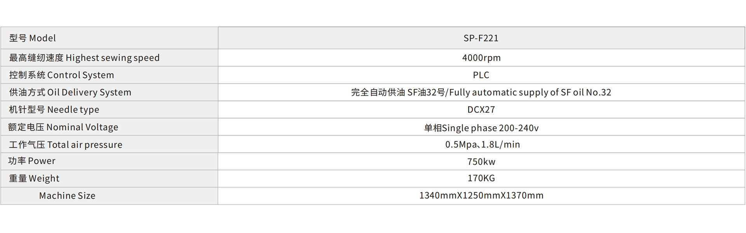The image size is (746, 233).
Task: Click the Nominal Voltage label
Action: (63, 127)
